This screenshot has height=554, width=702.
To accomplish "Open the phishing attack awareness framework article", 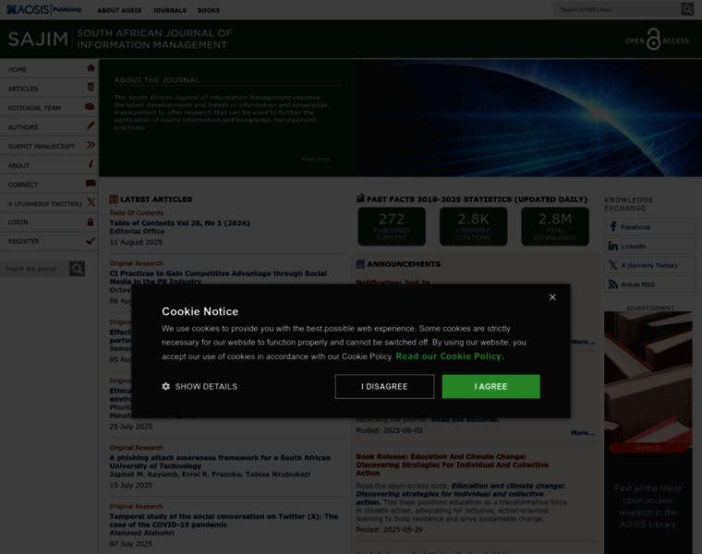I will [x=220, y=462].
